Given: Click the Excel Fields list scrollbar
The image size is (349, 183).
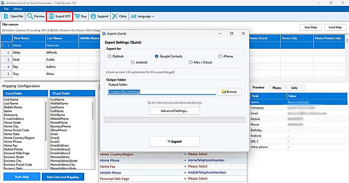Looking at the screenshot, I should pyautogui.click(x=46, y=121).
